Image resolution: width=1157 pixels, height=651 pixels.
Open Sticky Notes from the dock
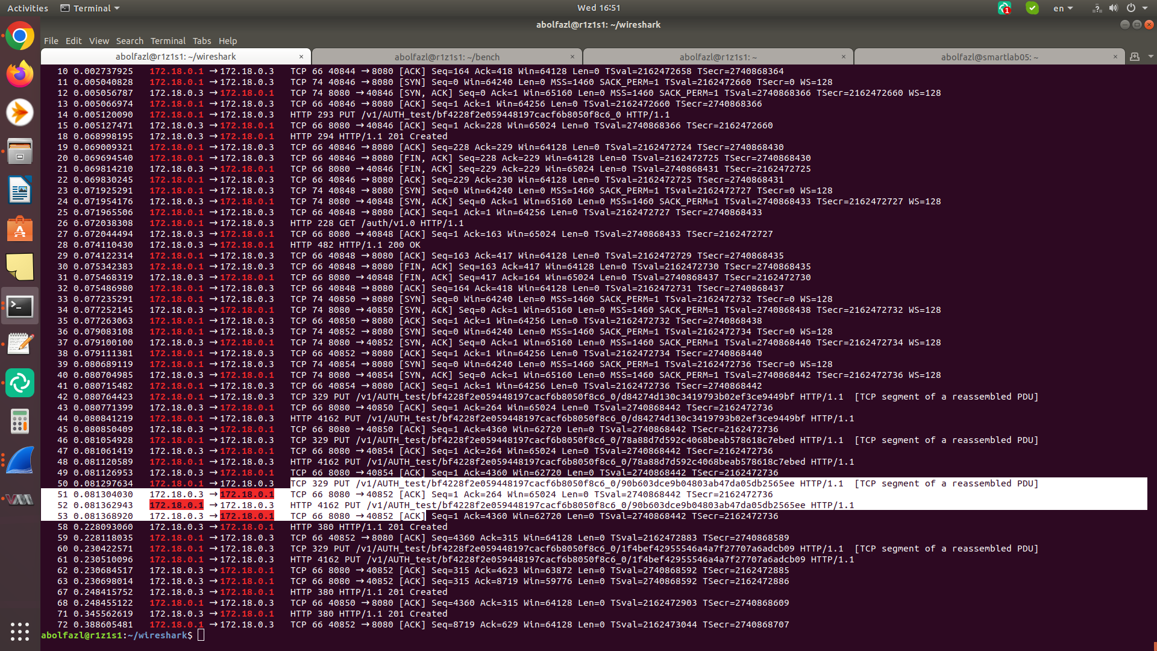tap(20, 267)
